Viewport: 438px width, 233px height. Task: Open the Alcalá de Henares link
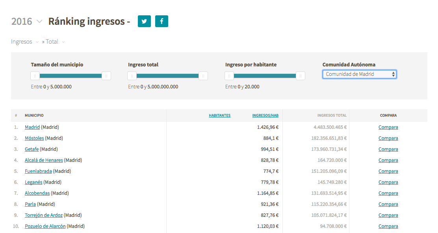point(44,160)
